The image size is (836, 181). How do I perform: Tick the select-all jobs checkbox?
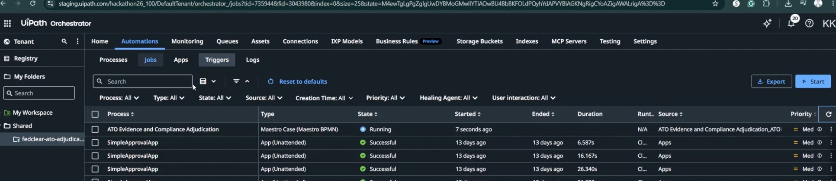(x=95, y=114)
